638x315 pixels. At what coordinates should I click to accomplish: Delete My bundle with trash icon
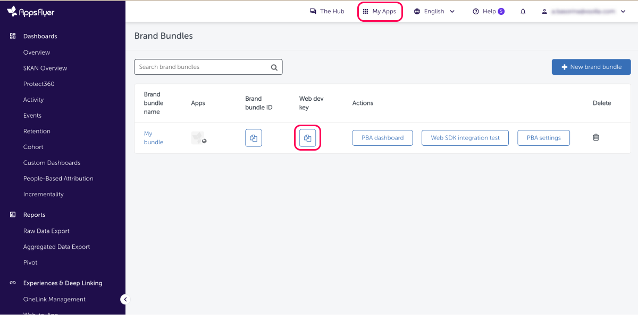pyautogui.click(x=596, y=137)
